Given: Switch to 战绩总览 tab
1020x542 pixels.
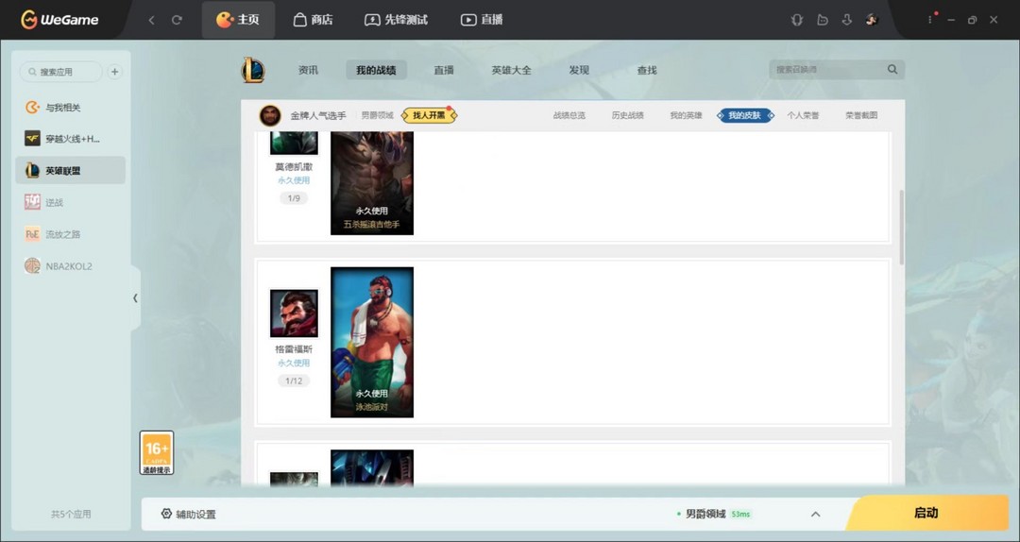Looking at the screenshot, I should [x=569, y=115].
